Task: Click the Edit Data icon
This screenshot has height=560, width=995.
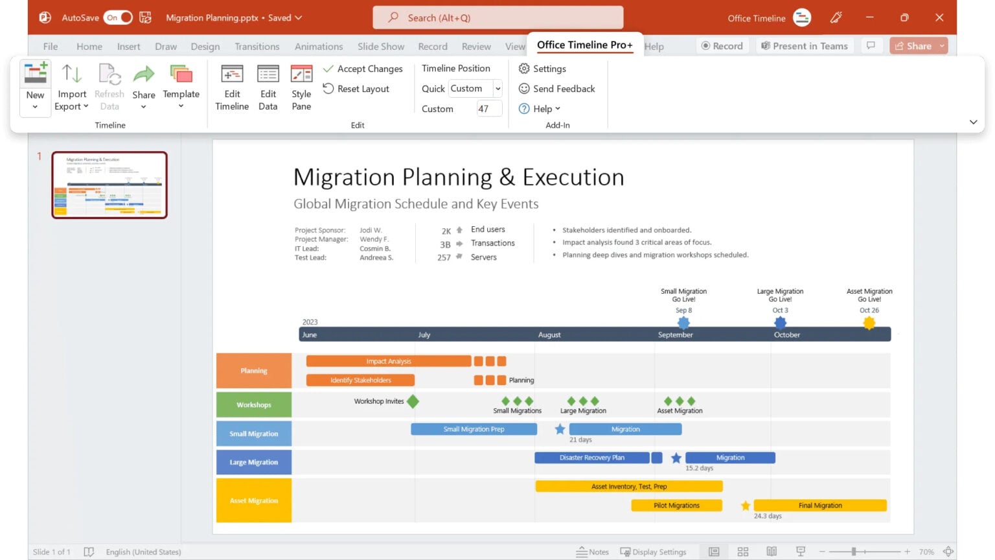Action: pyautogui.click(x=268, y=75)
